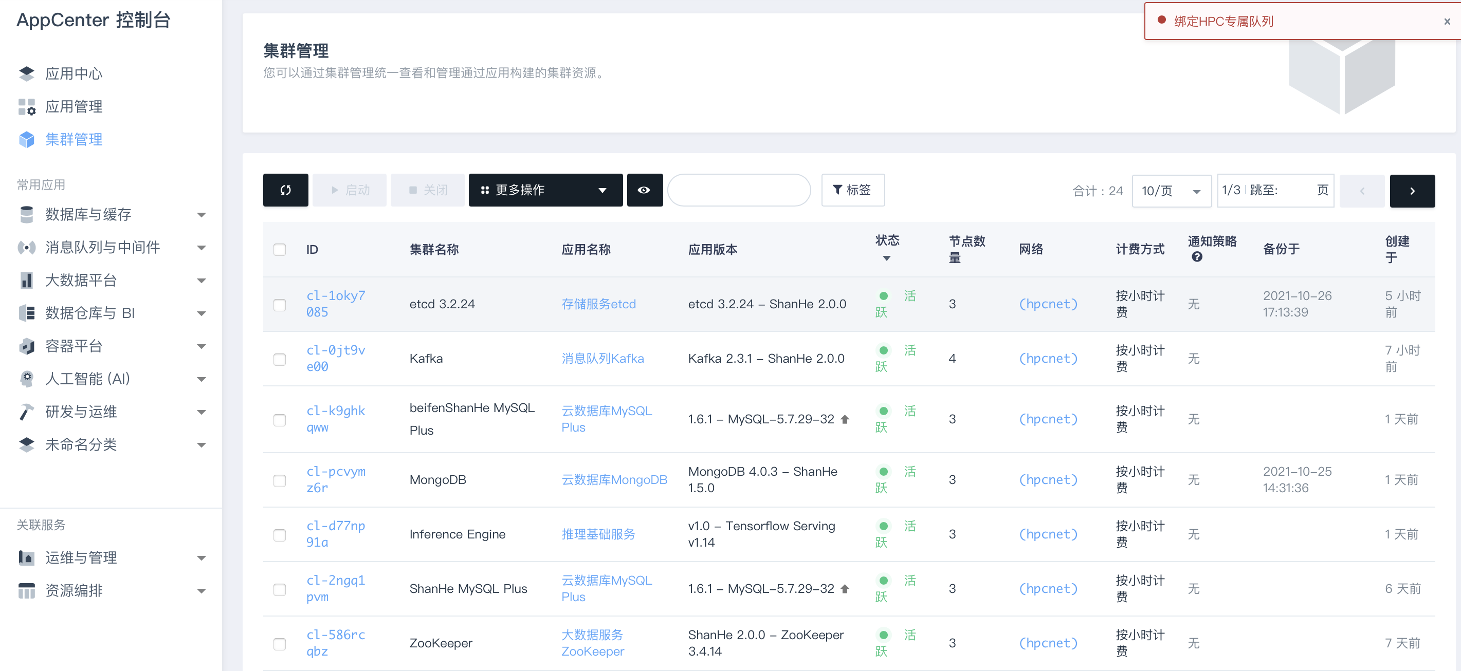Click the 未命名分类 layers icon
Image resolution: width=1461 pixels, height=671 pixels.
26,444
